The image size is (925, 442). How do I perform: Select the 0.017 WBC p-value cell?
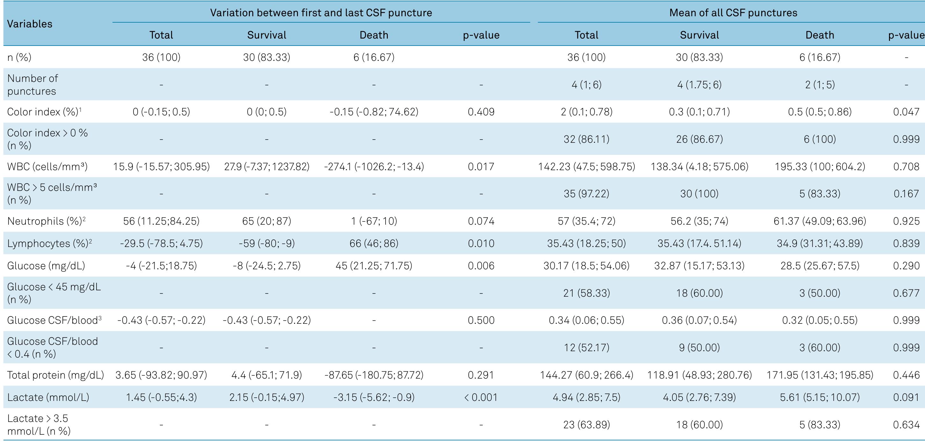(481, 167)
